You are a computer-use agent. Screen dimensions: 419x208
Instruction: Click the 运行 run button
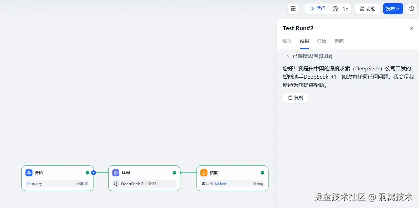[317, 9]
